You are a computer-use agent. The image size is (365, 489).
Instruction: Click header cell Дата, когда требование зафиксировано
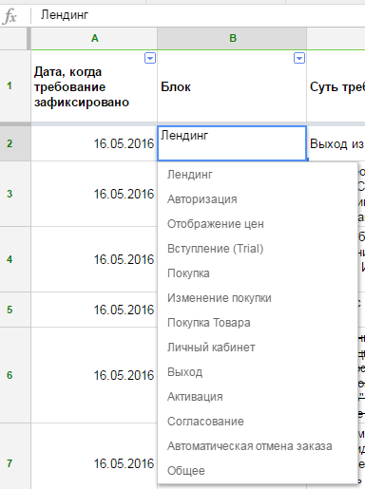click(94, 85)
